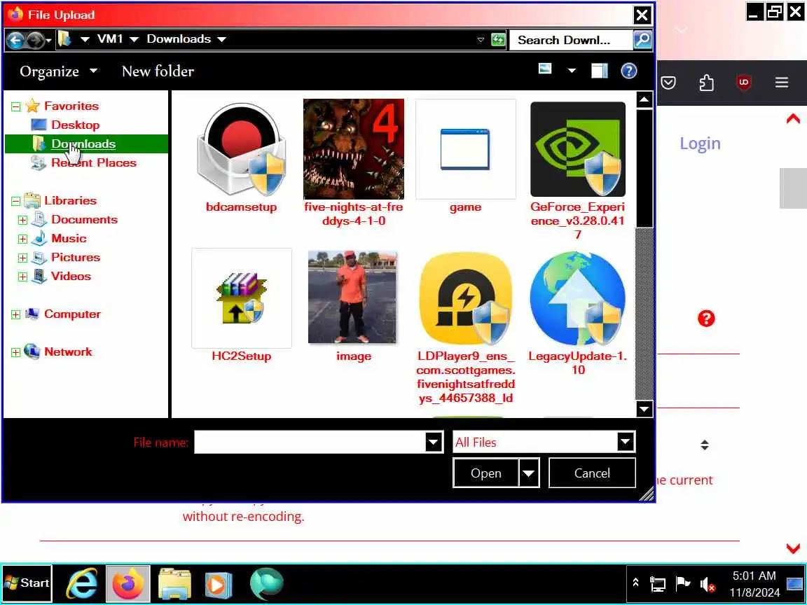Click the Forward navigation arrow
Image resolution: width=807 pixels, height=605 pixels.
pyautogui.click(x=34, y=40)
